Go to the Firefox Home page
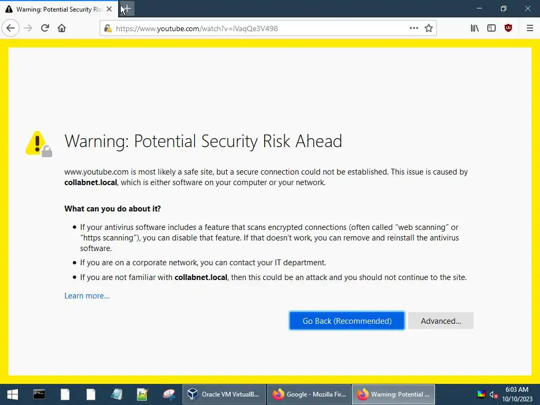The image size is (540, 405). click(62, 28)
